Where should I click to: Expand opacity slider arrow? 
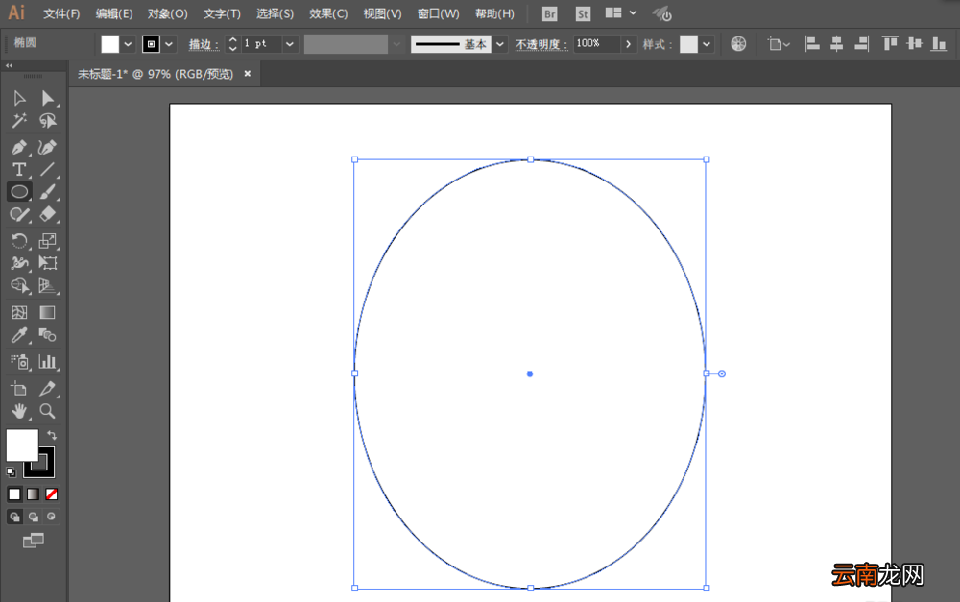click(x=628, y=44)
